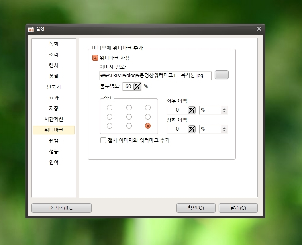Viewport: 302px width, 245px height.
Task: Open the 캡처 settings section
Action: (54, 65)
